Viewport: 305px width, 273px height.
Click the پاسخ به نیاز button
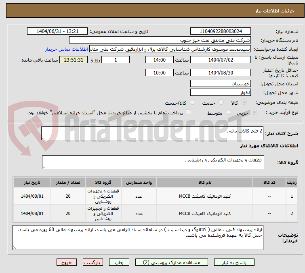(234, 263)
